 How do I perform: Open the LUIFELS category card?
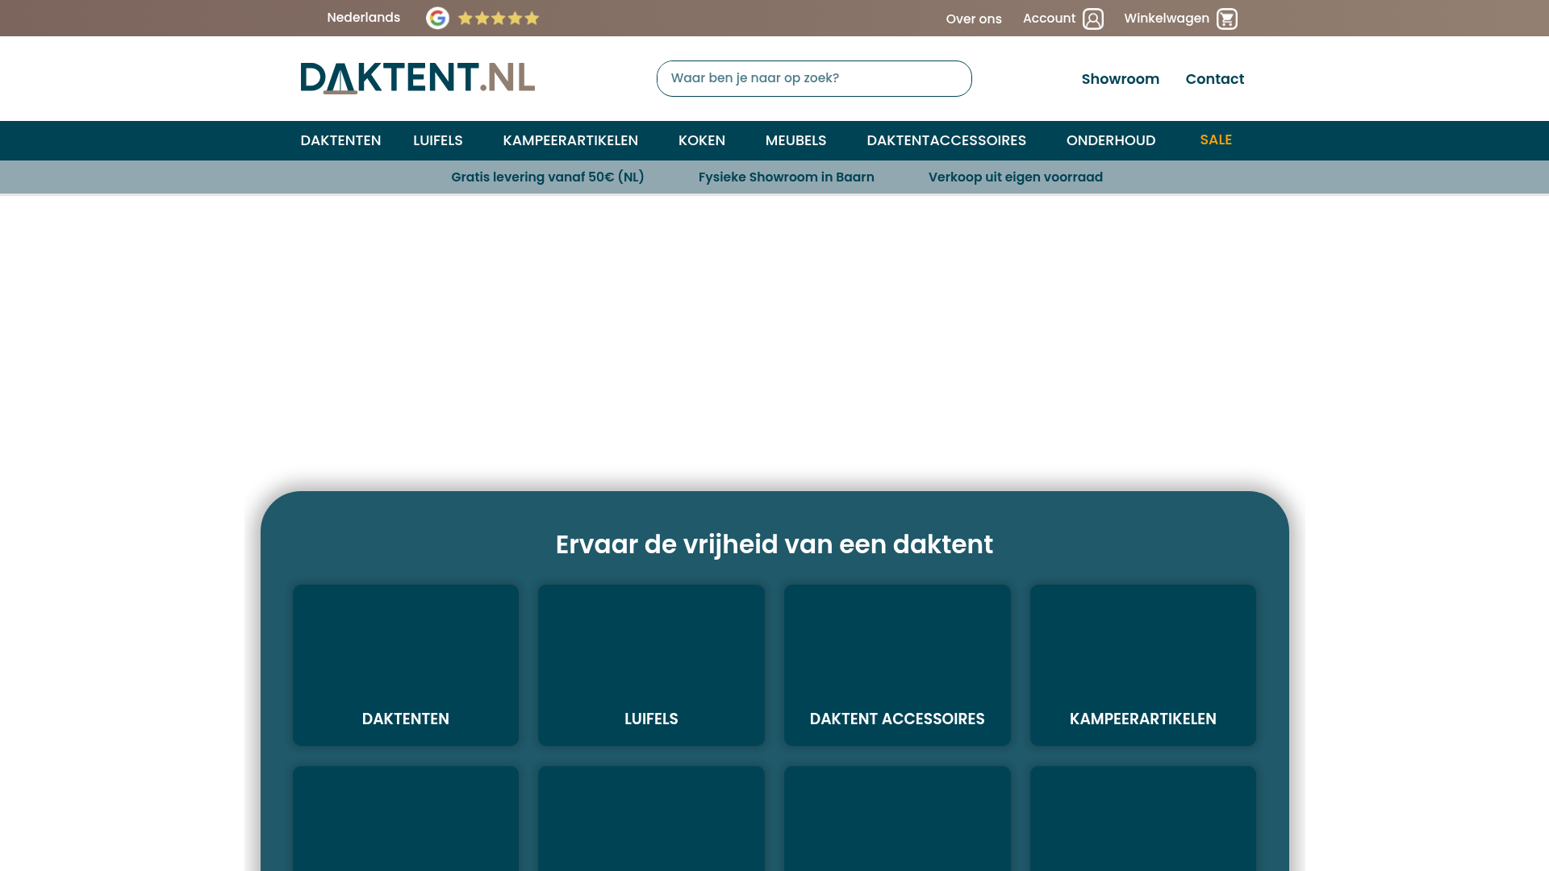pos(651,665)
